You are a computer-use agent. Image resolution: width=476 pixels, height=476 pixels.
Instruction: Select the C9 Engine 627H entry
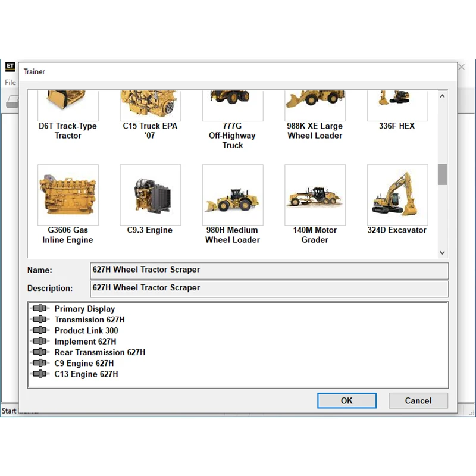coord(84,363)
